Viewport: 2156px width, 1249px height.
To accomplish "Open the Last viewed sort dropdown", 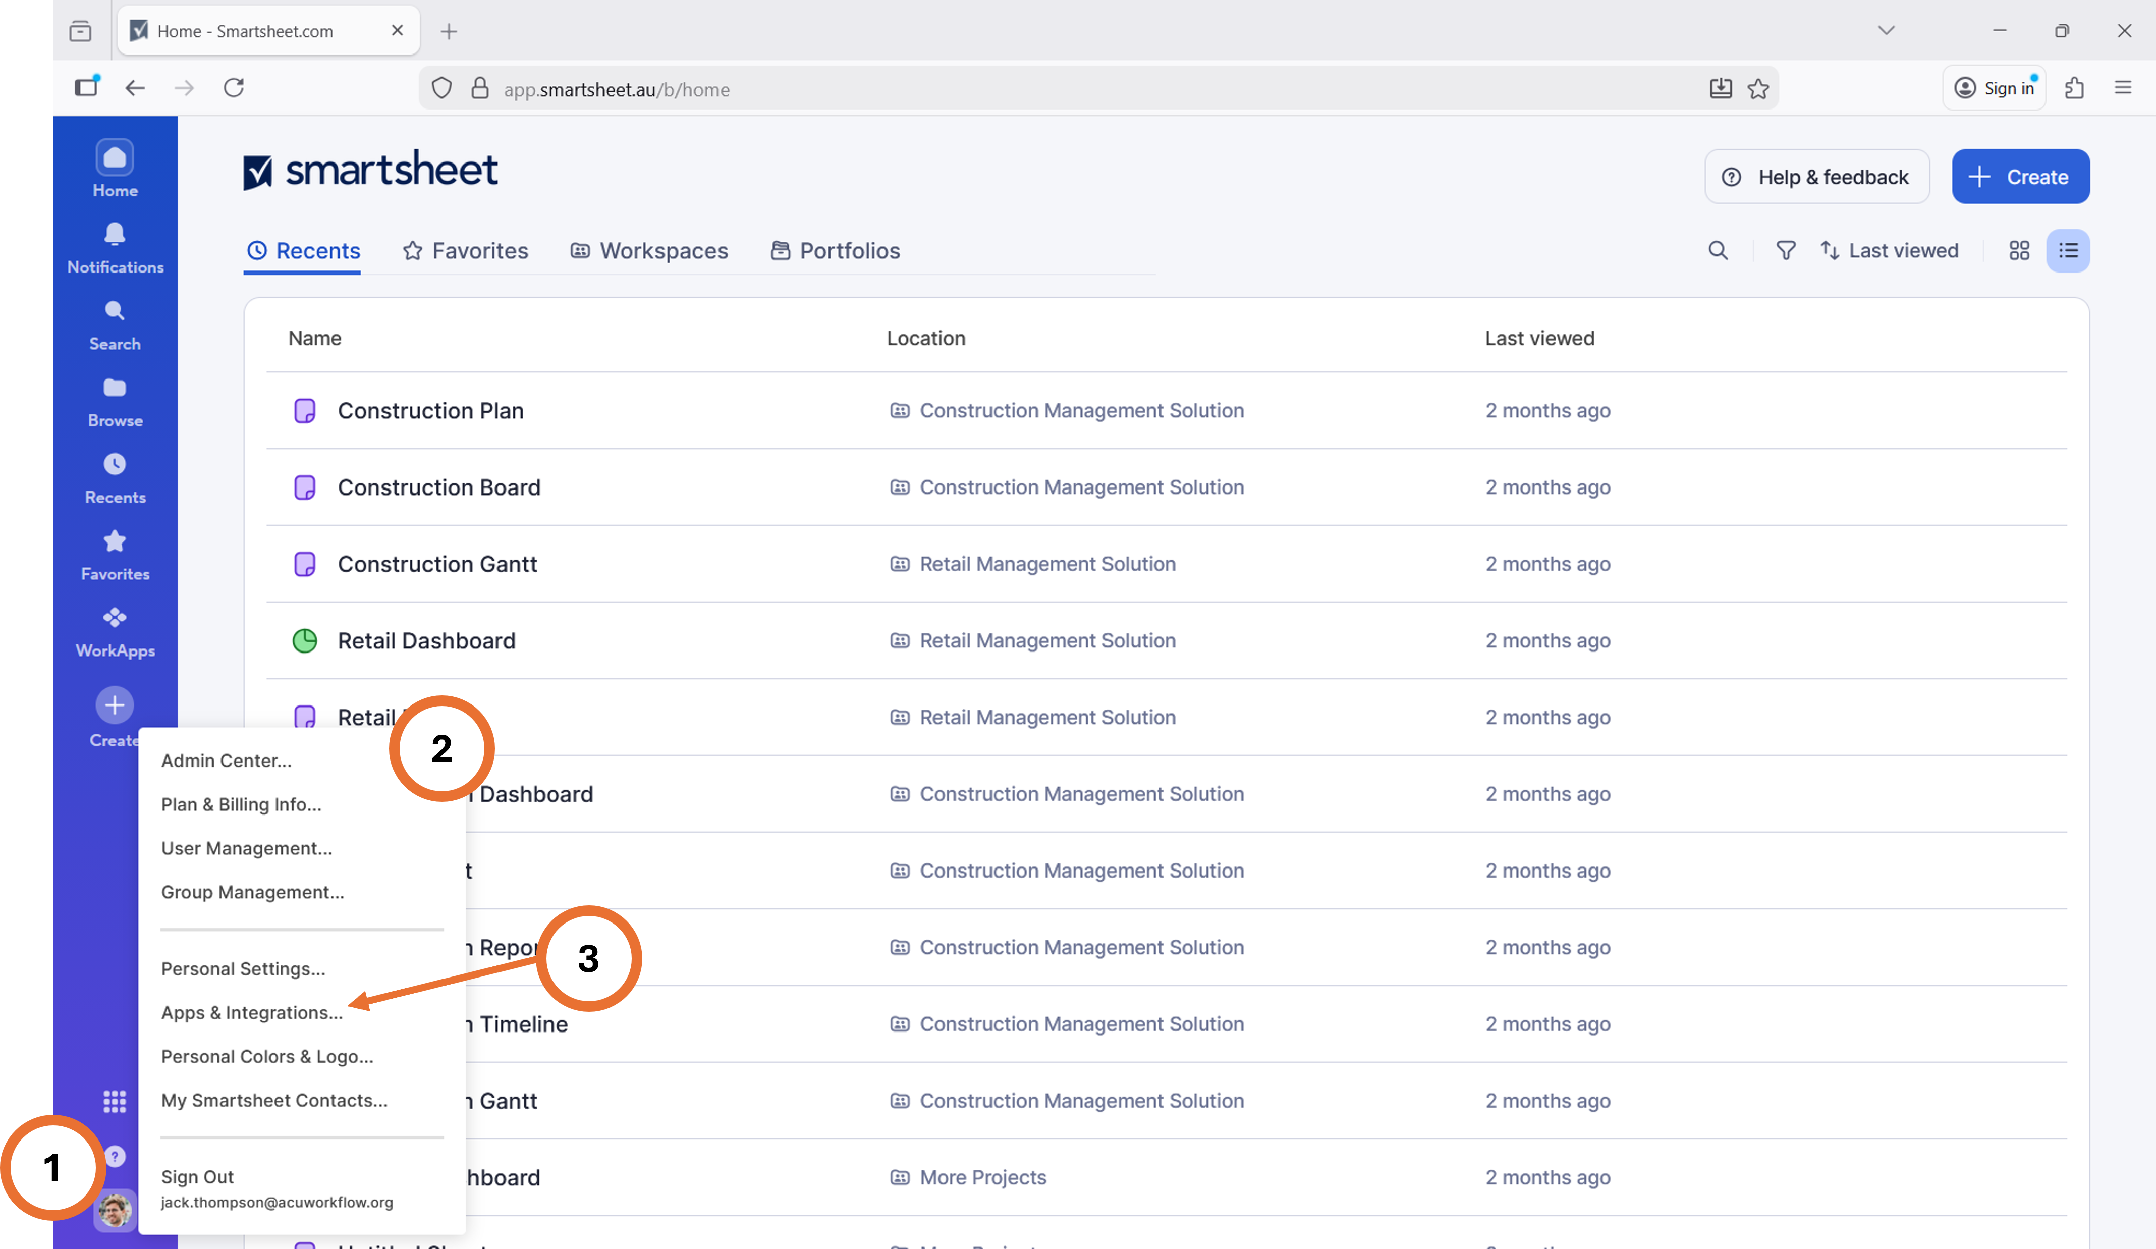I will click(x=1889, y=251).
